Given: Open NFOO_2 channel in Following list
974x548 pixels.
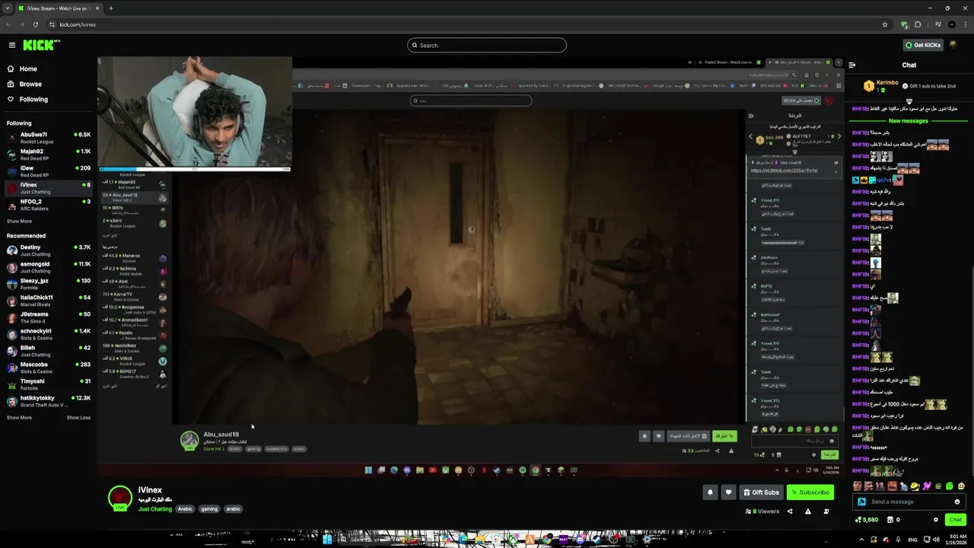Looking at the screenshot, I should click(49, 205).
